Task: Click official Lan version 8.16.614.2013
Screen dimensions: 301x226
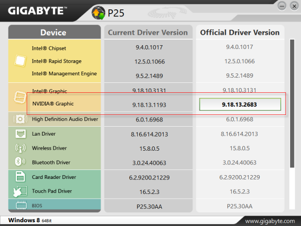Action: (239, 134)
